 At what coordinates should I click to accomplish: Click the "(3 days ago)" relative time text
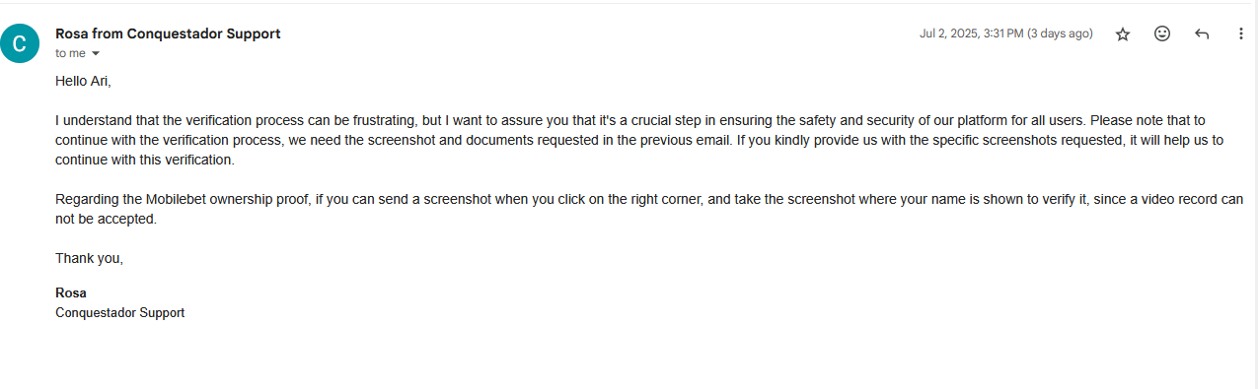click(1060, 33)
